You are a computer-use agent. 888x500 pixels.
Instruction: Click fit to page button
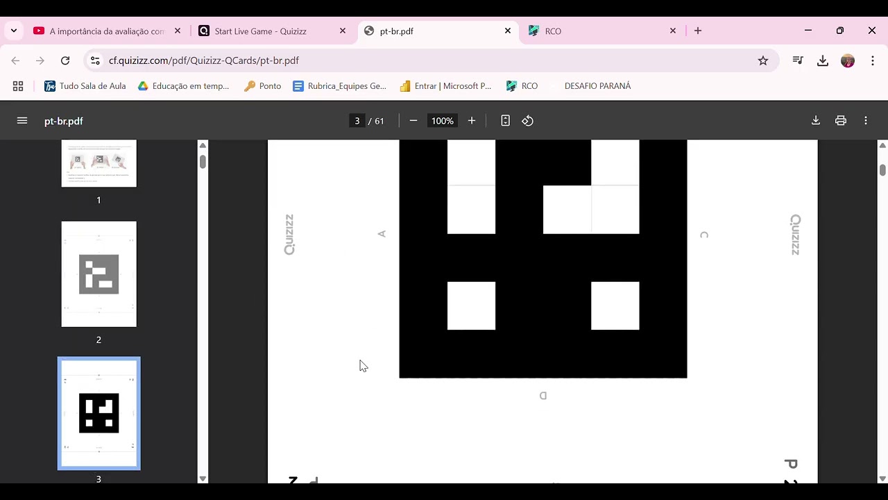(x=505, y=121)
